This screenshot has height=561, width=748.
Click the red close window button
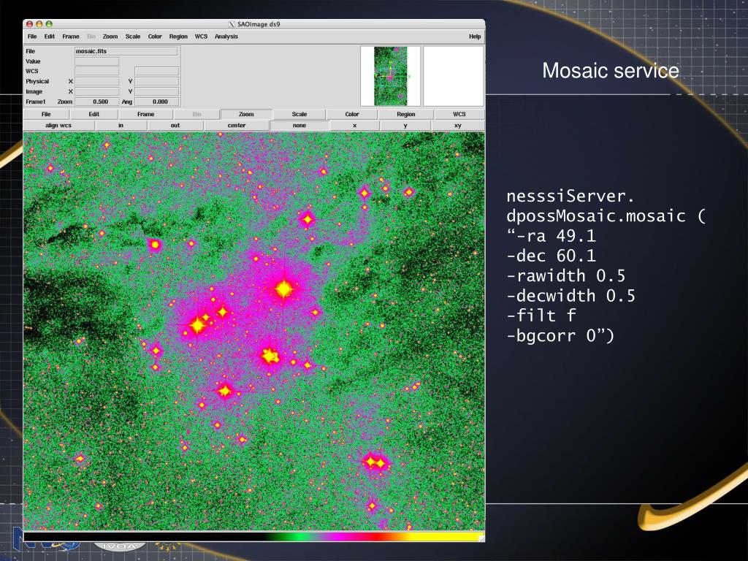click(29, 24)
